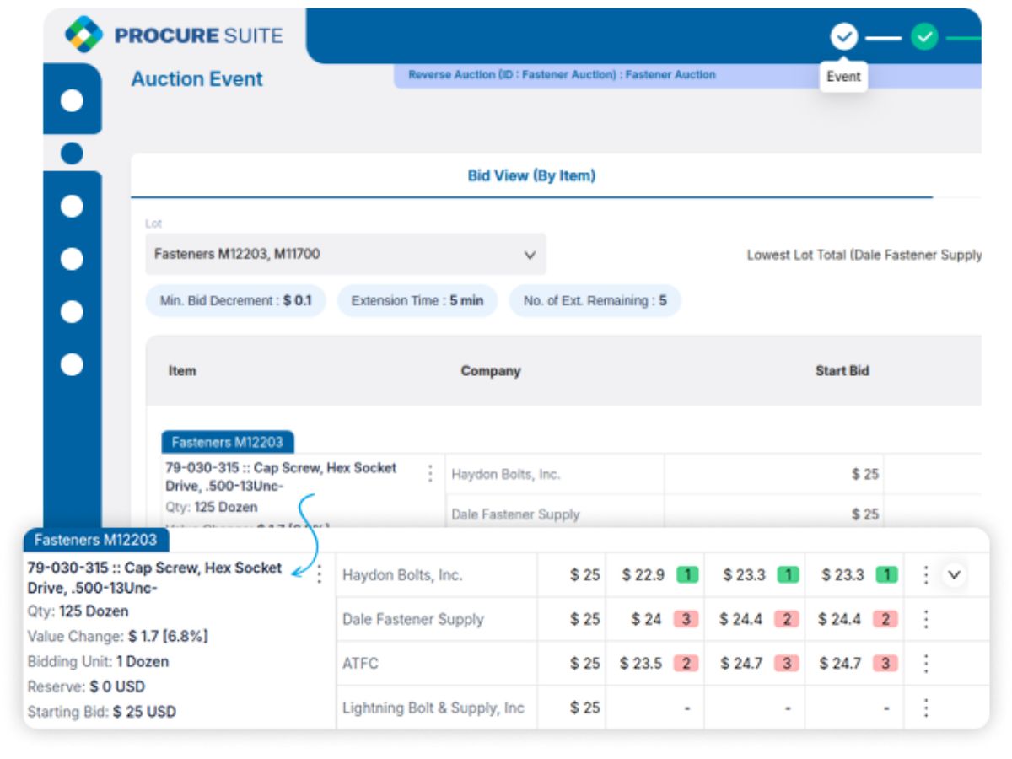Click the green rank 1 badge beside $ 22.9

pyautogui.click(x=687, y=575)
